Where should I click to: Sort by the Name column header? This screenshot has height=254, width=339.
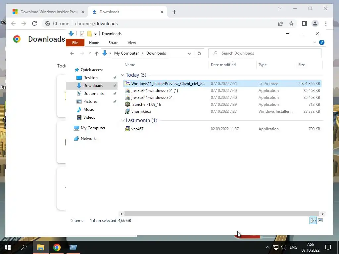pos(130,64)
